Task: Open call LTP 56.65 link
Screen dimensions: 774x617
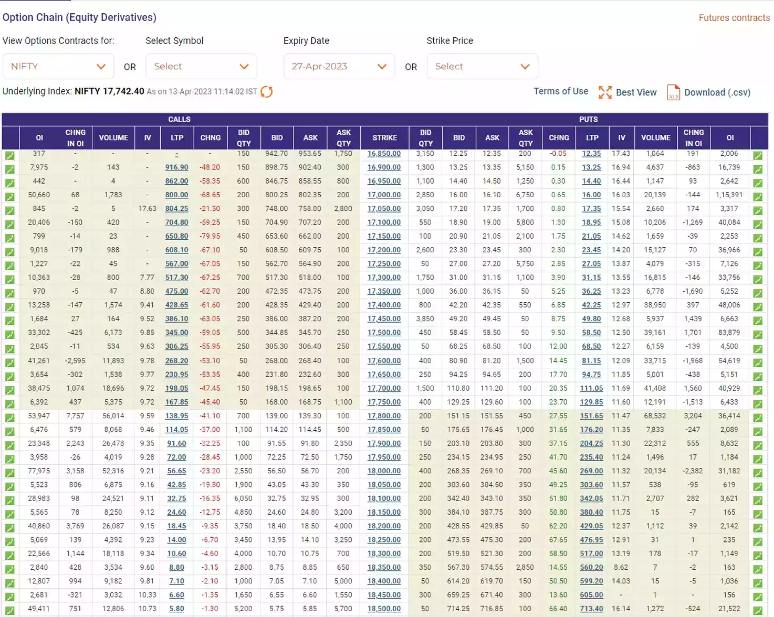Action: (176, 471)
